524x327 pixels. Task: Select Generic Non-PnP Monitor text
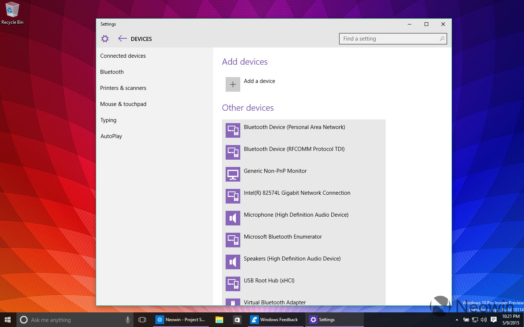tap(275, 171)
